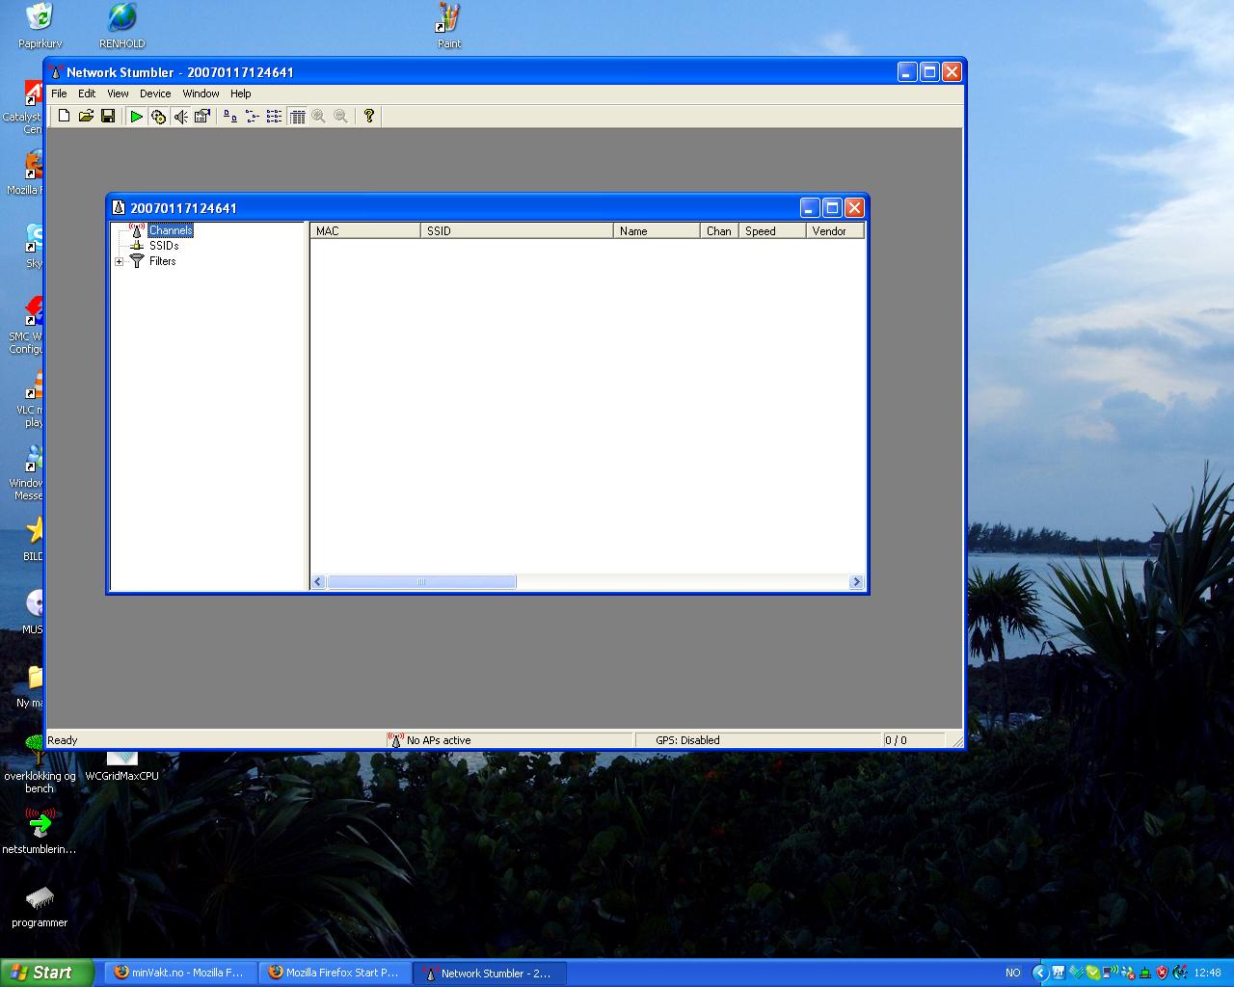Click the SSIDs tree icon
The image size is (1234, 987).
[x=137, y=246]
